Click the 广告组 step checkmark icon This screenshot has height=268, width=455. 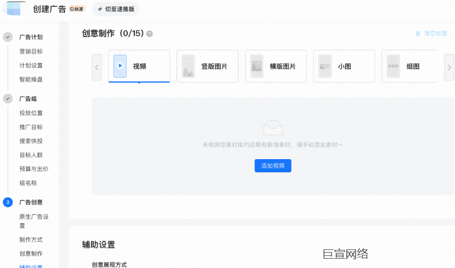8,98
